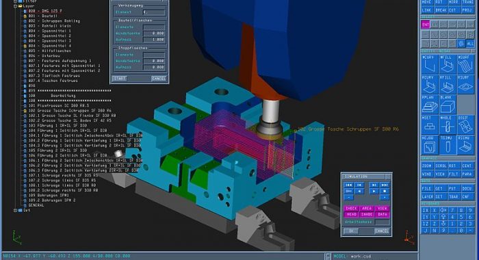Image resolution: width=479 pixels, height=260 pixels.
Task: Select the GENERAL layer entry
Action: click(36, 205)
